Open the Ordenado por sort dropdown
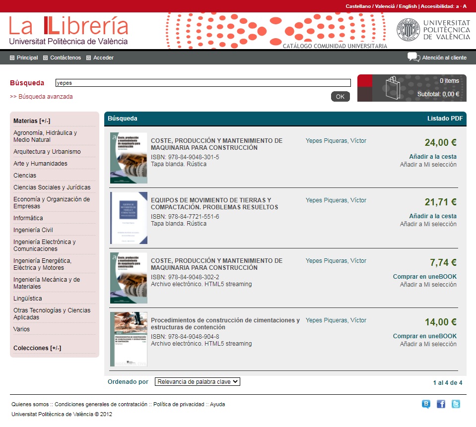Viewport: 476px width, 427px height. (197, 382)
